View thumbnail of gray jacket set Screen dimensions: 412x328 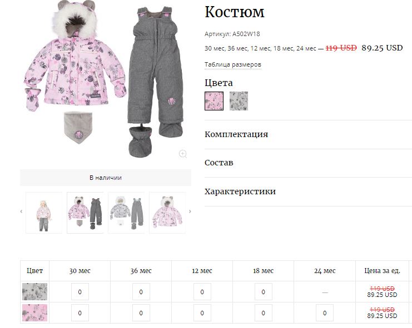pos(126,213)
